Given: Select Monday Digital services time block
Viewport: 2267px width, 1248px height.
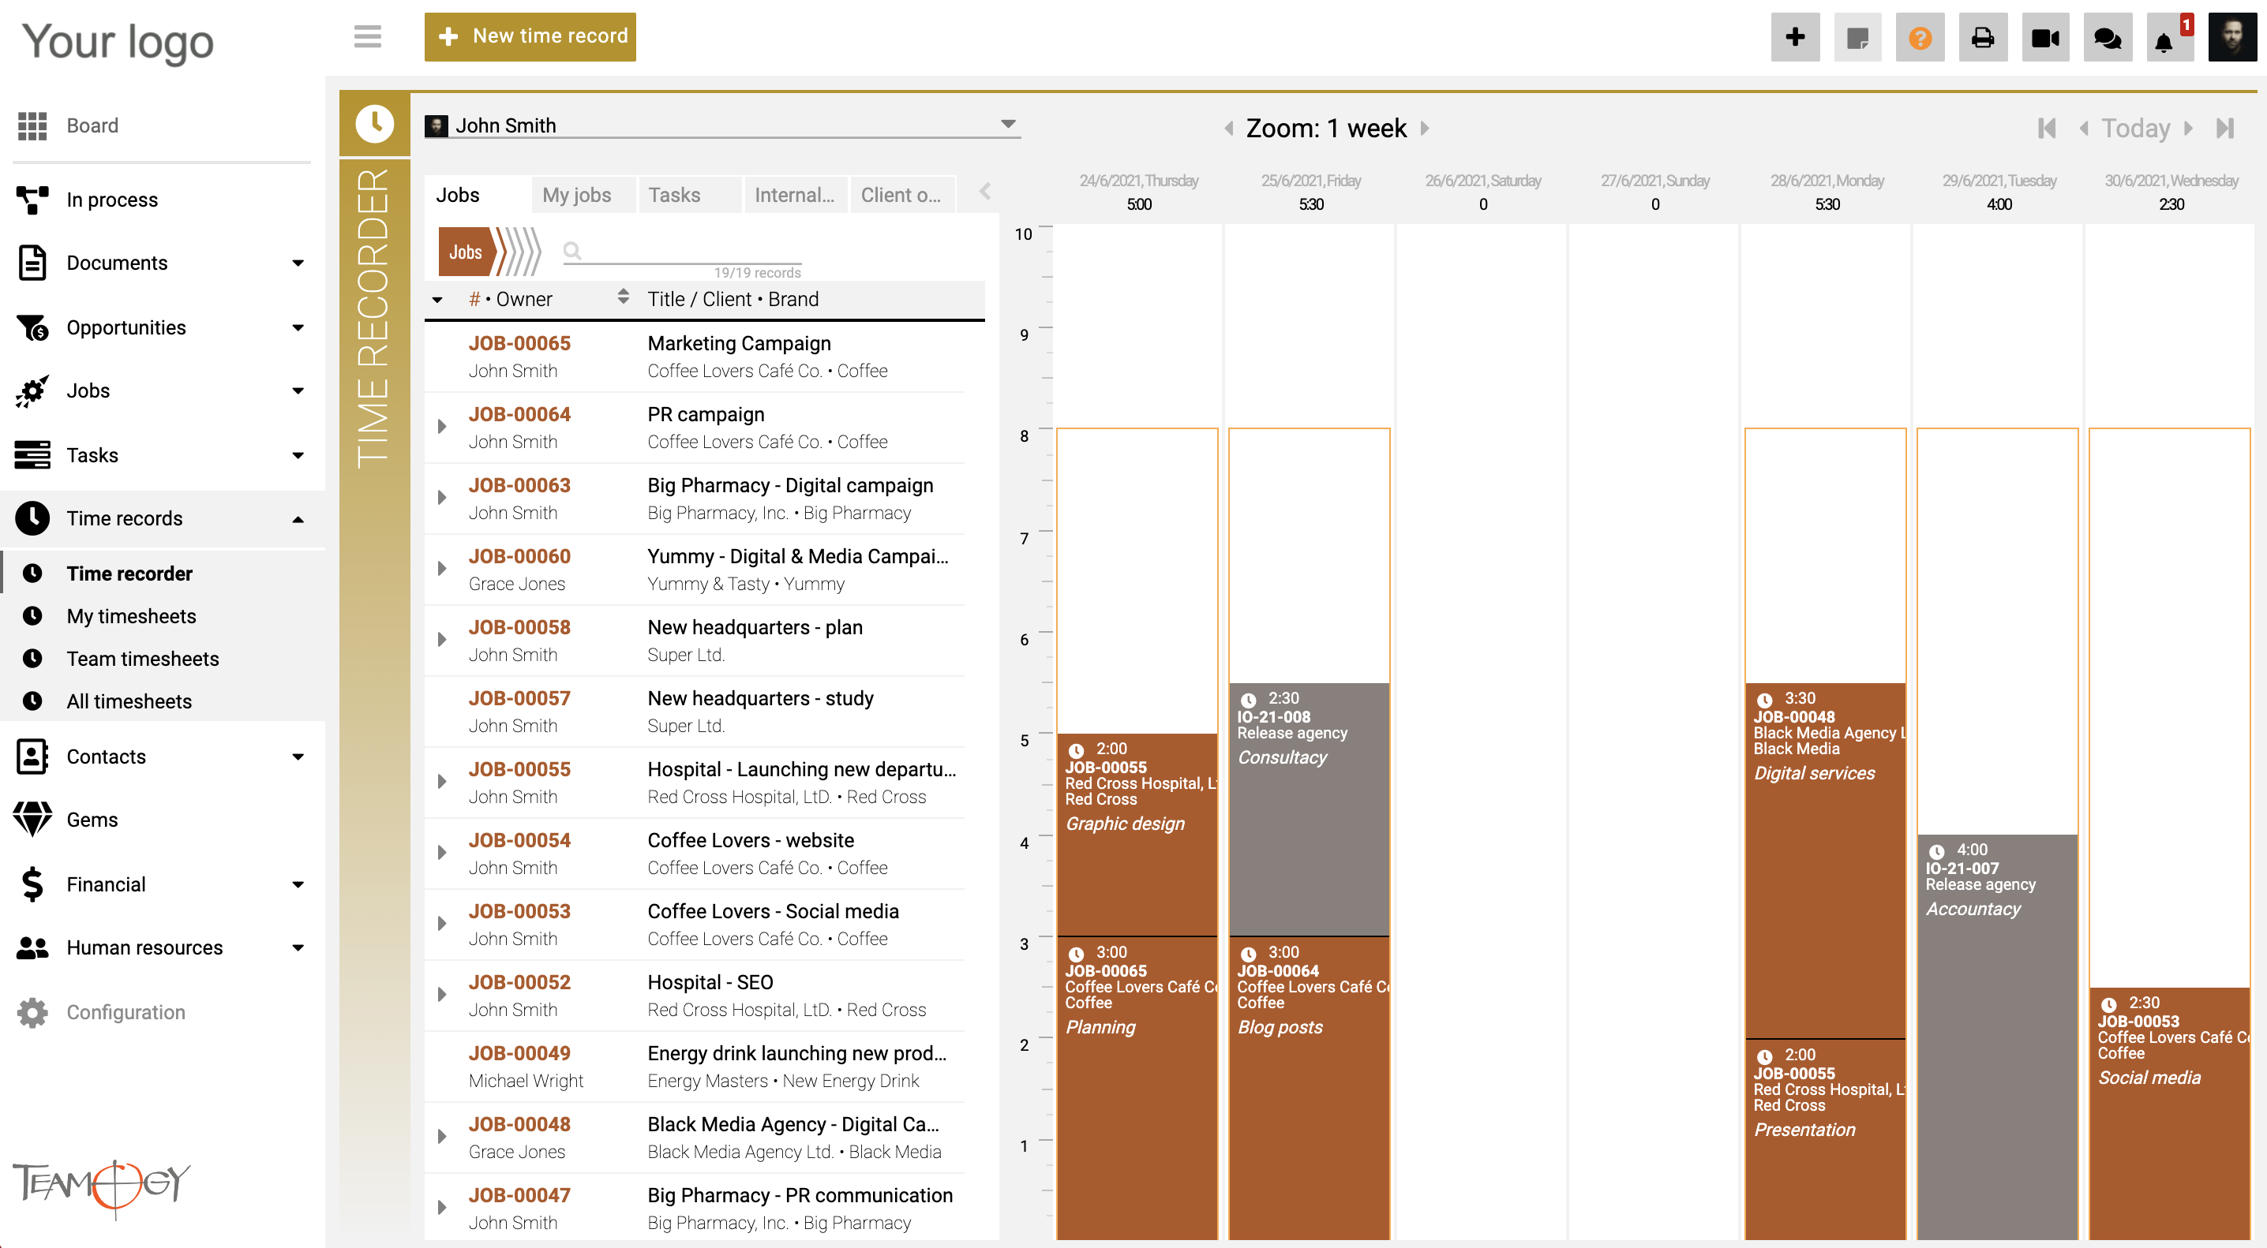Looking at the screenshot, I should click(x=1824, y=860).
